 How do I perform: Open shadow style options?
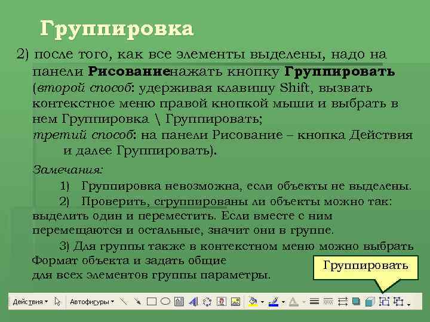pyautogui.click(x=356, y=302)
